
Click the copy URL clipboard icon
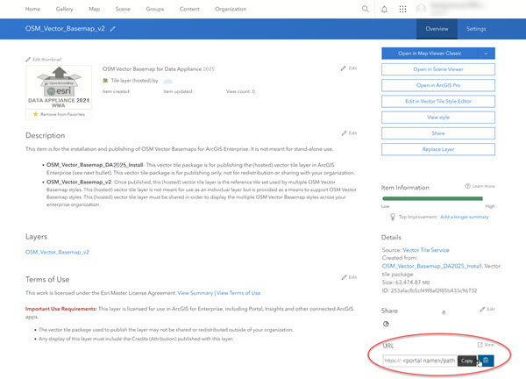tap(487, 361)
